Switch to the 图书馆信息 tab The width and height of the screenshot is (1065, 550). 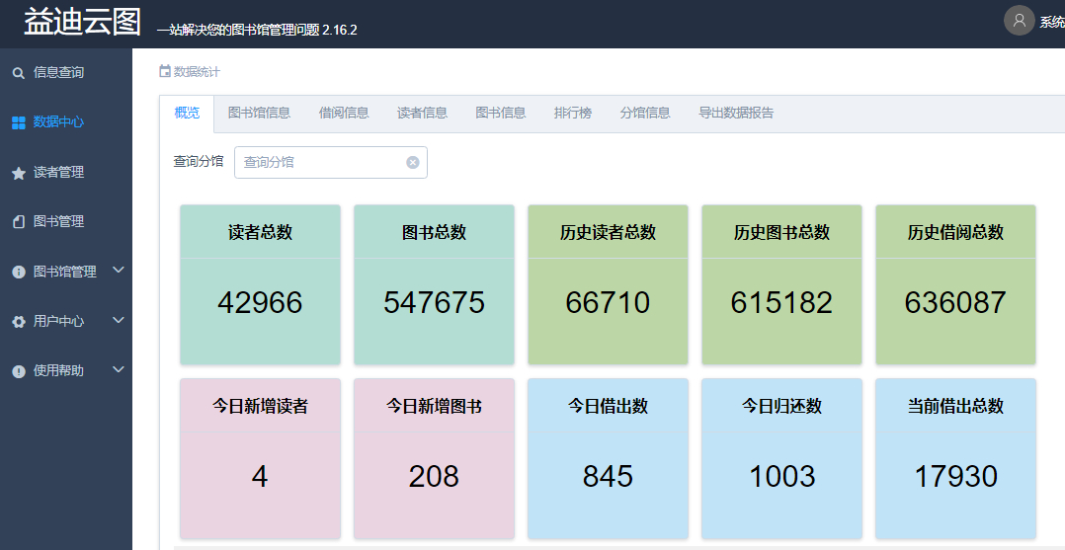(259, 113)
